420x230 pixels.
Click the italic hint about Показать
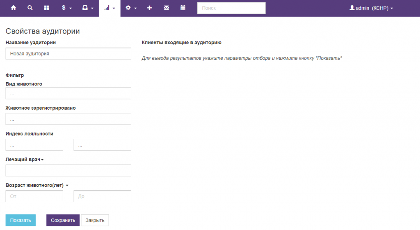tap(242, 58)
